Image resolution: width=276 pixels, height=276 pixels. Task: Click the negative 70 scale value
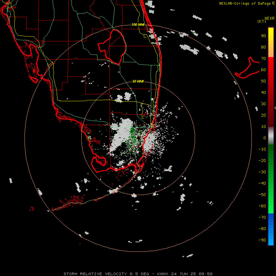(x=262, y=217)
